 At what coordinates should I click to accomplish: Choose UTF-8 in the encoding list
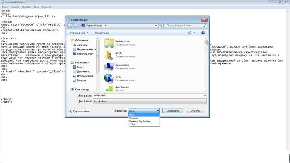click(144, 124)
